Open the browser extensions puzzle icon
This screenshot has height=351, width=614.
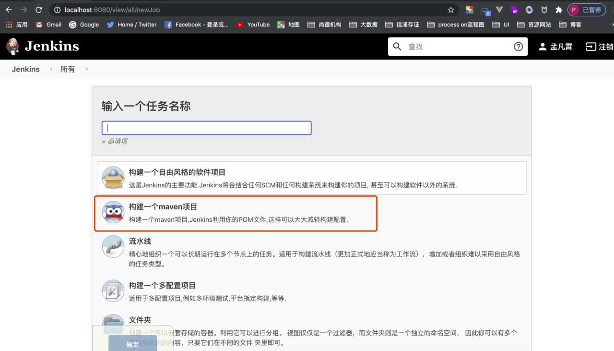559,10
